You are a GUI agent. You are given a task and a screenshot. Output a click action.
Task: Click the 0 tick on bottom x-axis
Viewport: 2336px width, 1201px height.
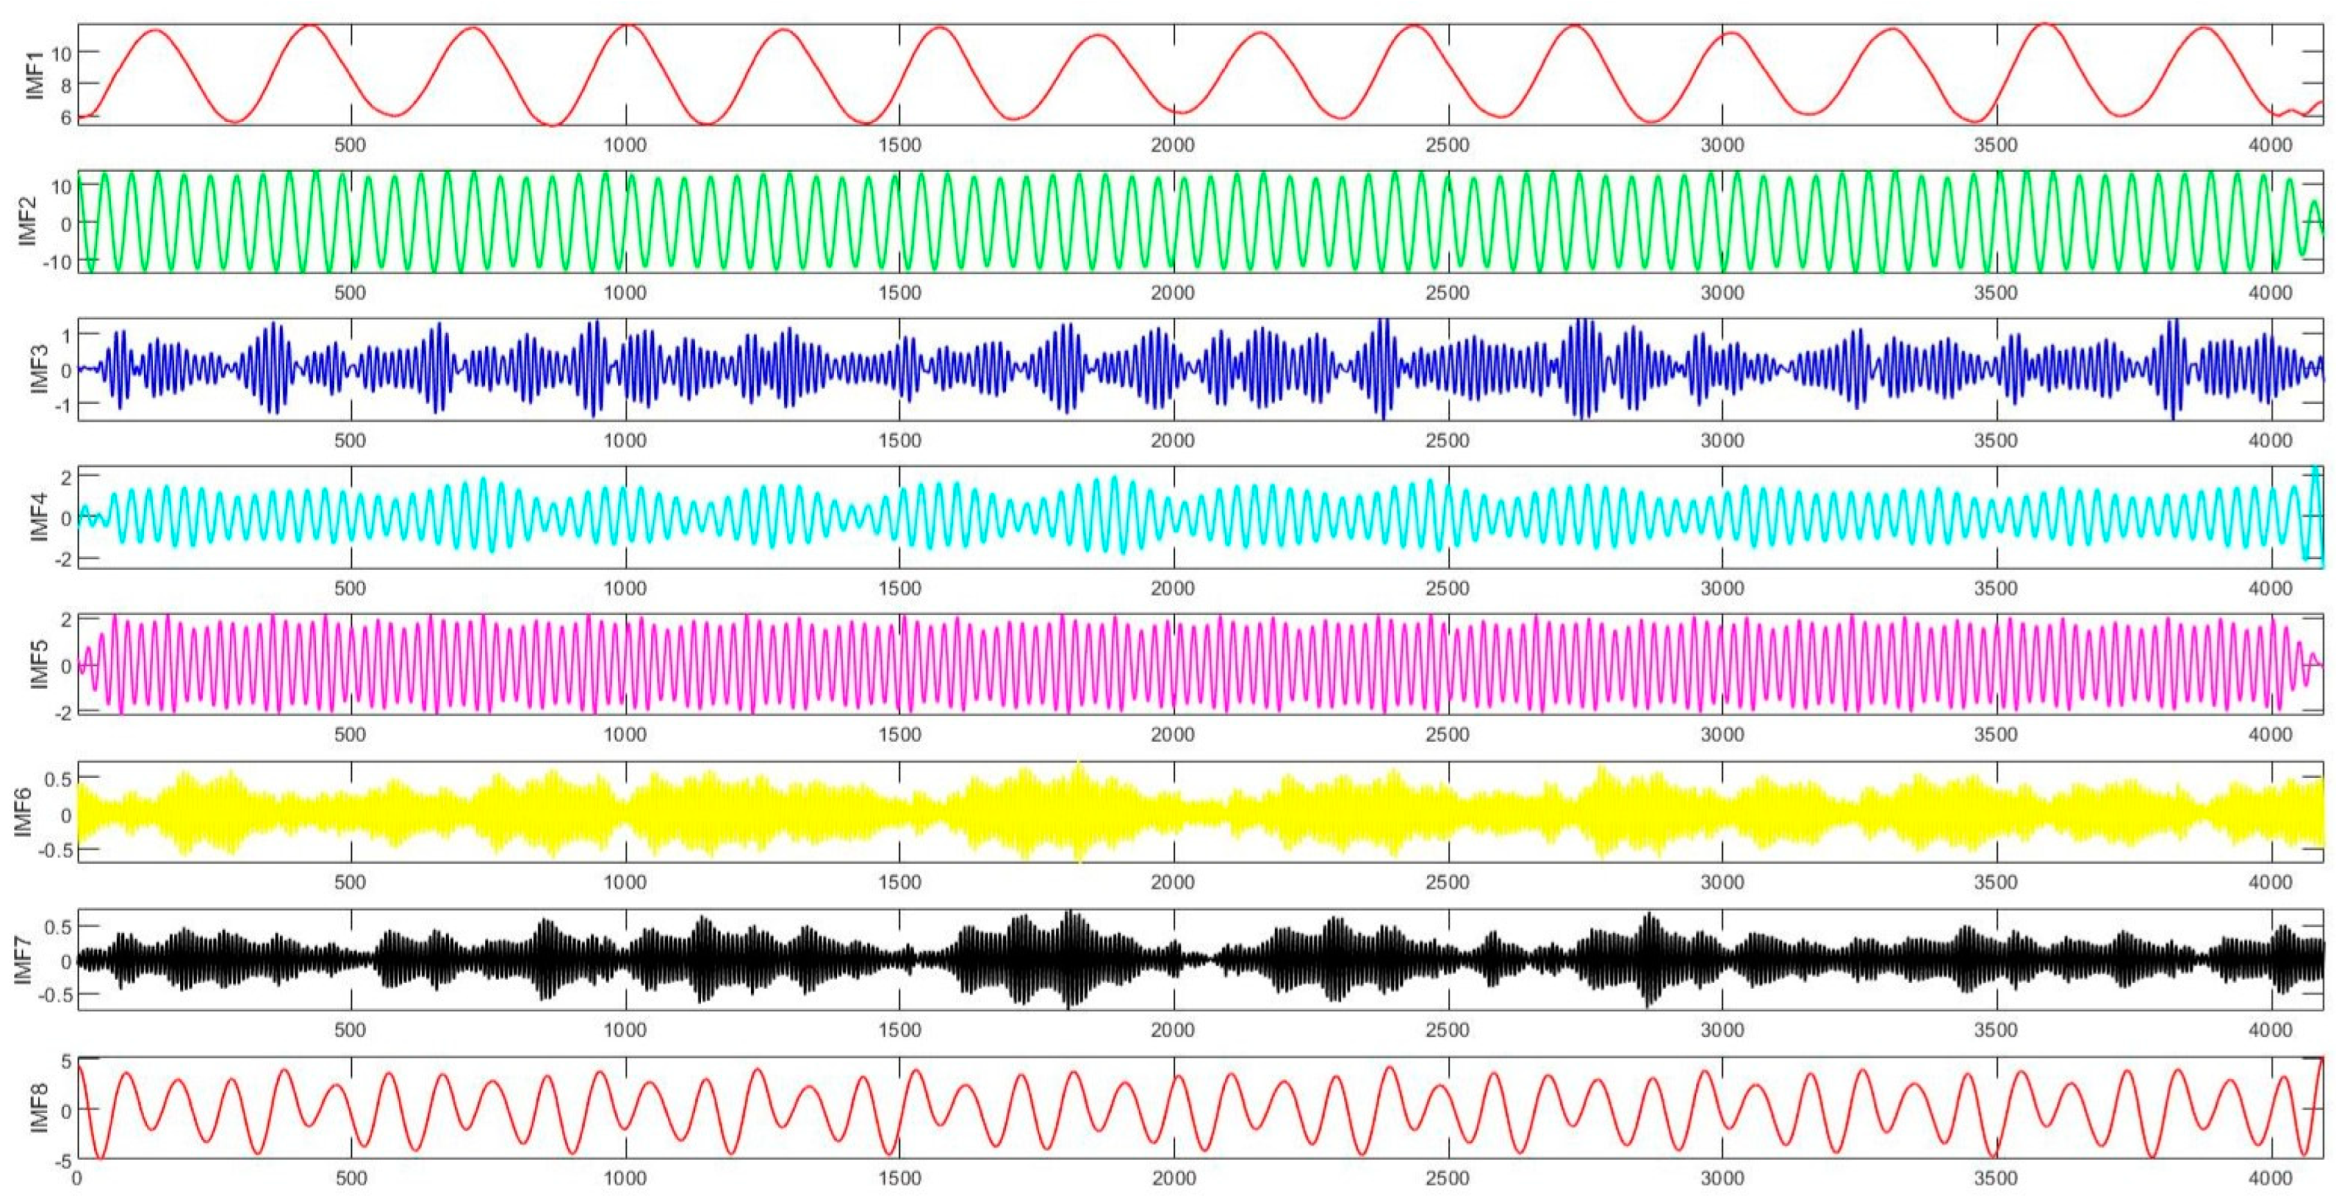[x=77, y=1178]
